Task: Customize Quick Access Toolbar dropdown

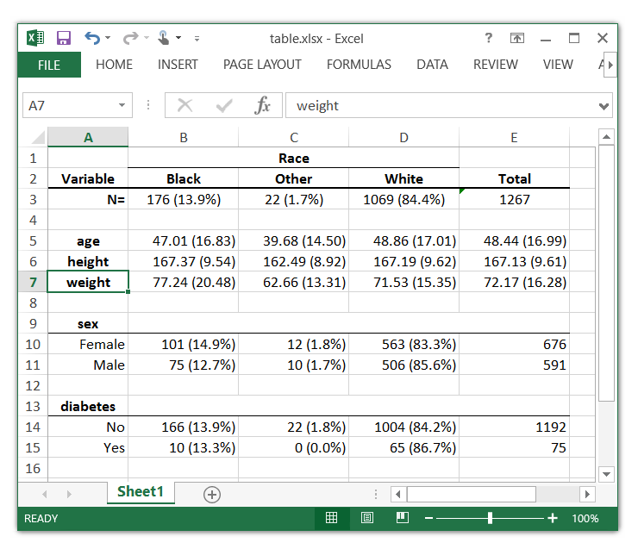Action: [x=197, y=38]
